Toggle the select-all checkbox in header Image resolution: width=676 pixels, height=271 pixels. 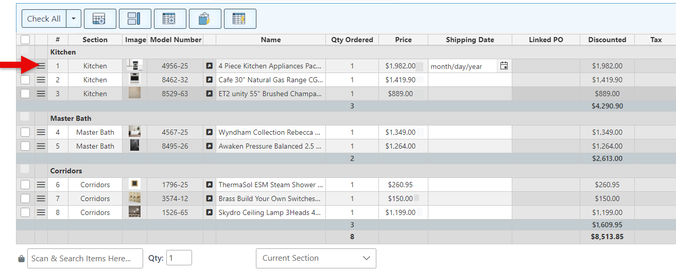point(25,40)
